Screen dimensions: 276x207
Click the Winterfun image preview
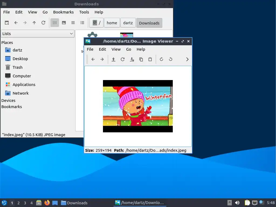[x=138, y=106]
